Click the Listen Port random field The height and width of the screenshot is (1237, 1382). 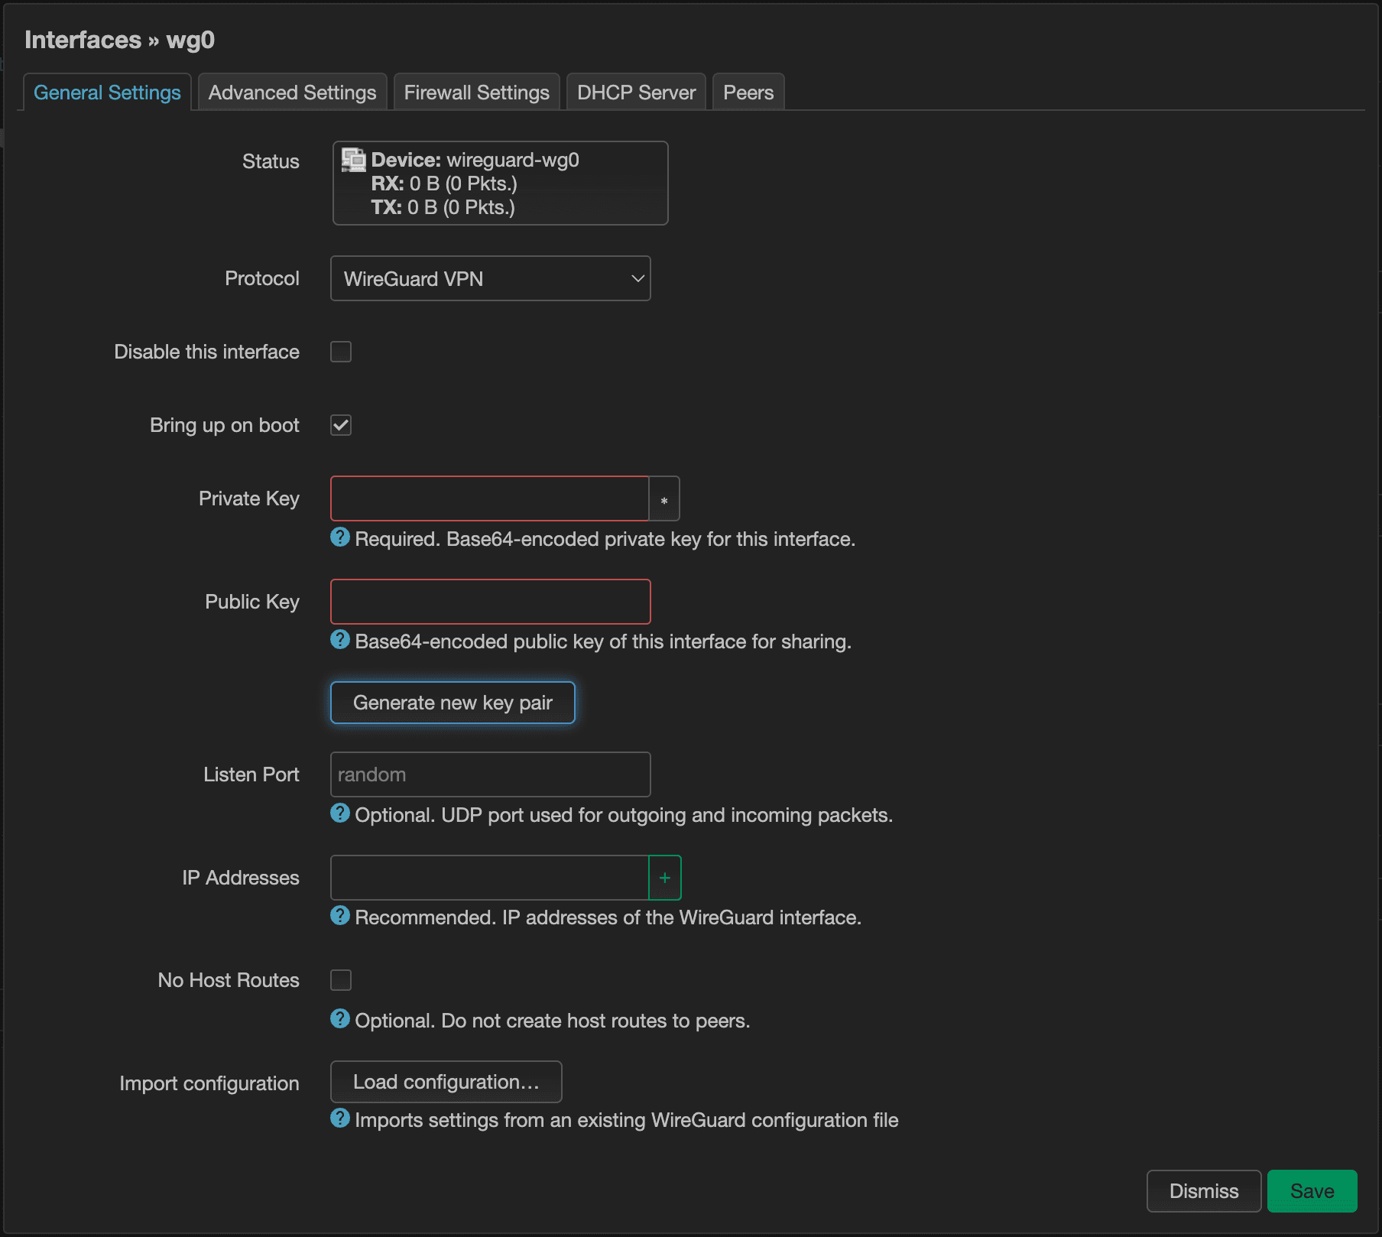tap(491, 774)
